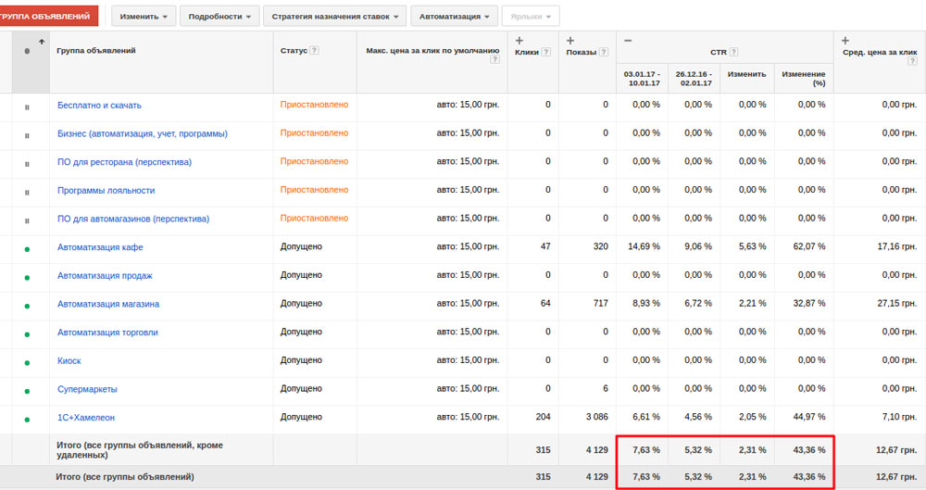Open ad group 'Киоск'
The image size is (926, 490).
[69, 360]
